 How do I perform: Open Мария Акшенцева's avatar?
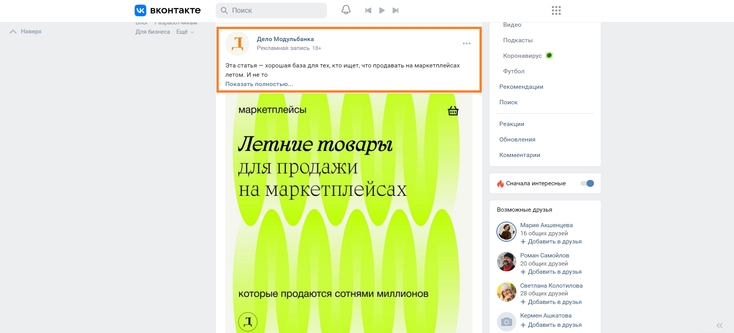pos(506,231)
